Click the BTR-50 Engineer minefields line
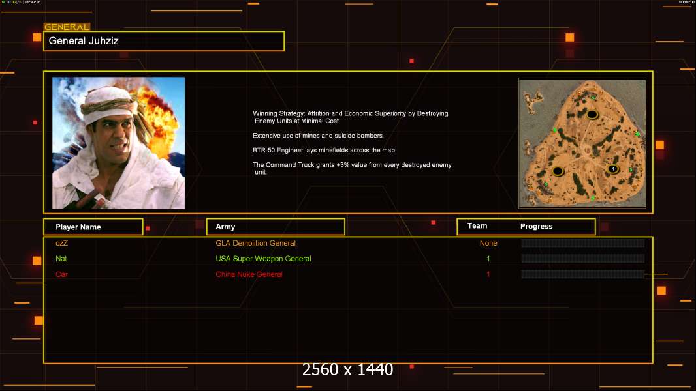The height and width of the screenshot is (391, 696). tap(324, 150)
